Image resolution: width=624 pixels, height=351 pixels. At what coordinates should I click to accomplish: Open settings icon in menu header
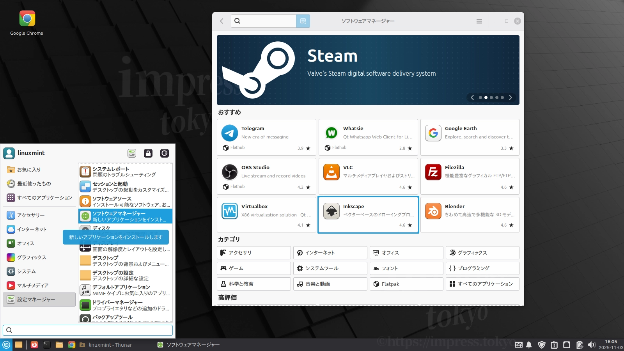pos(132,153)
